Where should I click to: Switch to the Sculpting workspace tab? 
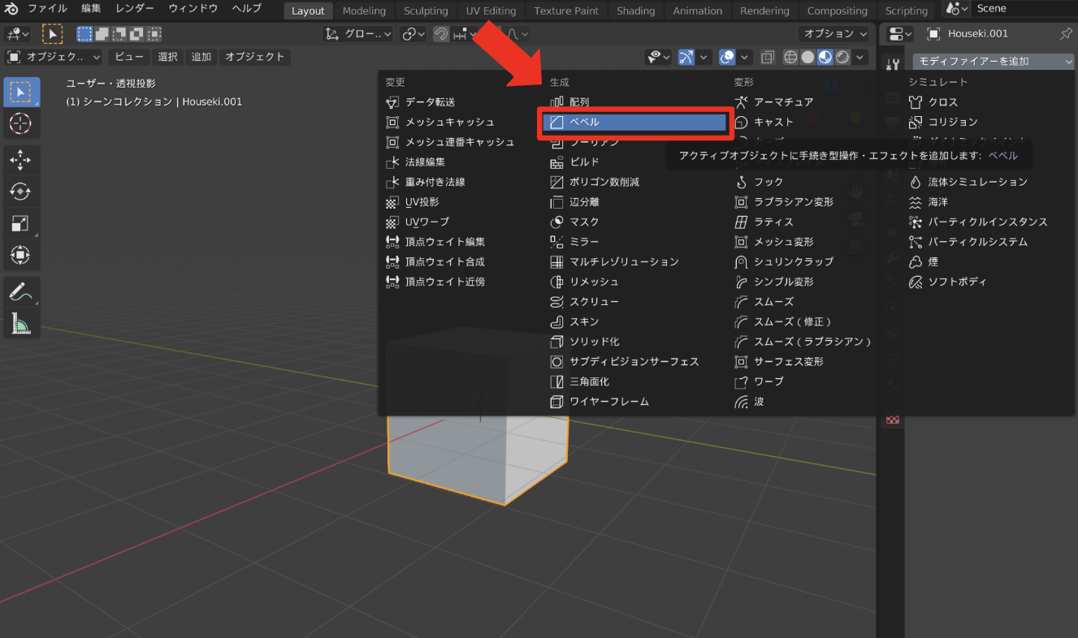426,11
